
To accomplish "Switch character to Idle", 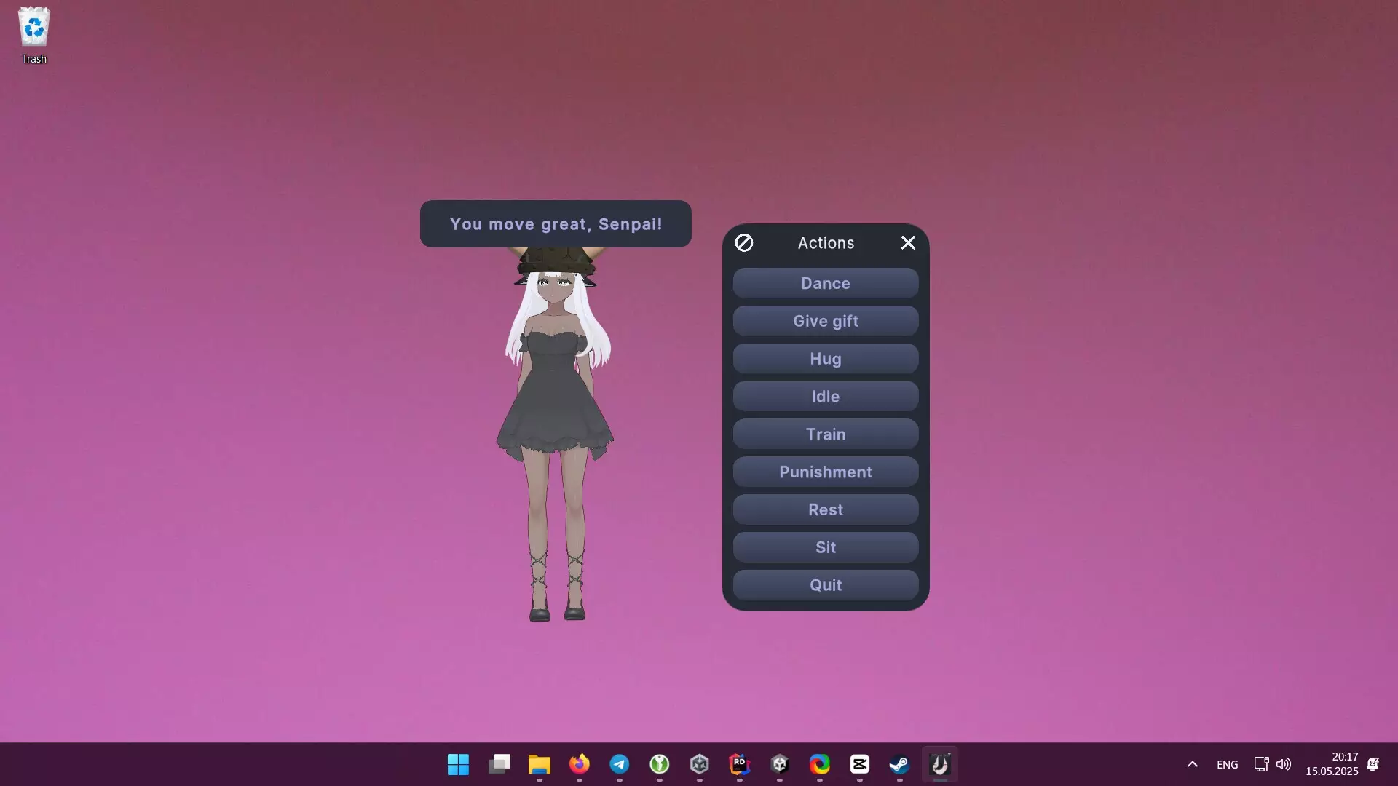I will 825,397.
